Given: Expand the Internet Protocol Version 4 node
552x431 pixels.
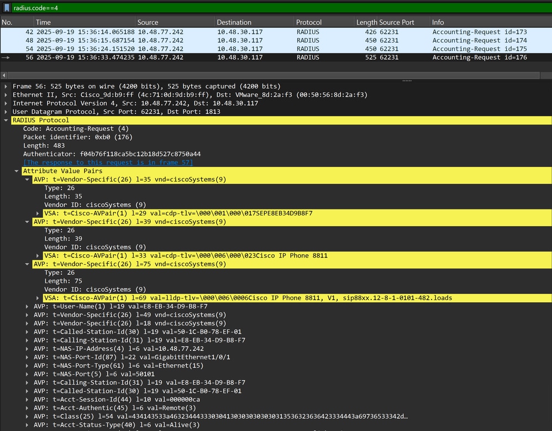Looking at the screenshot, I should click(x=6, y=103).
